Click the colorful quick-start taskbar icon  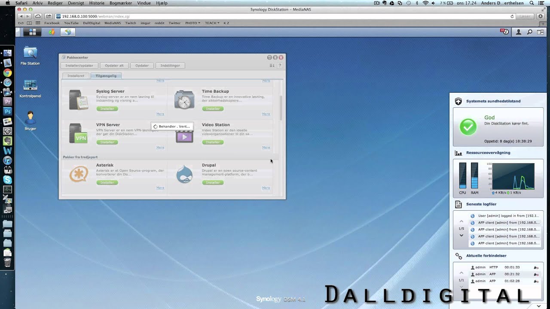52,32
